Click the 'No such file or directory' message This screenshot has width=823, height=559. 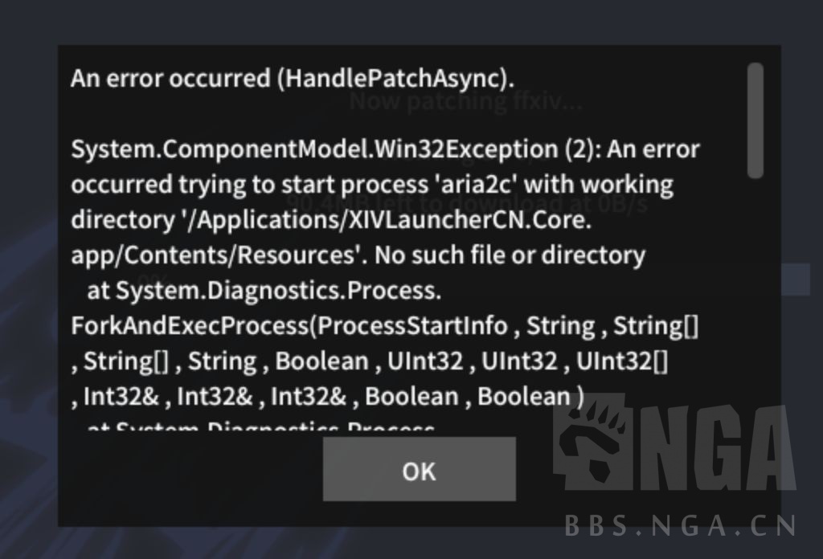tap(510, 255)
